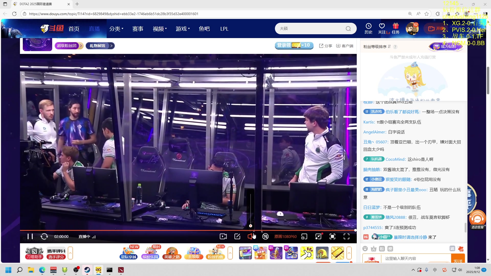Viewport: 491px width, 276px height.
Task: Switch to web page fullscreen mode
Action: click(332, 236)
